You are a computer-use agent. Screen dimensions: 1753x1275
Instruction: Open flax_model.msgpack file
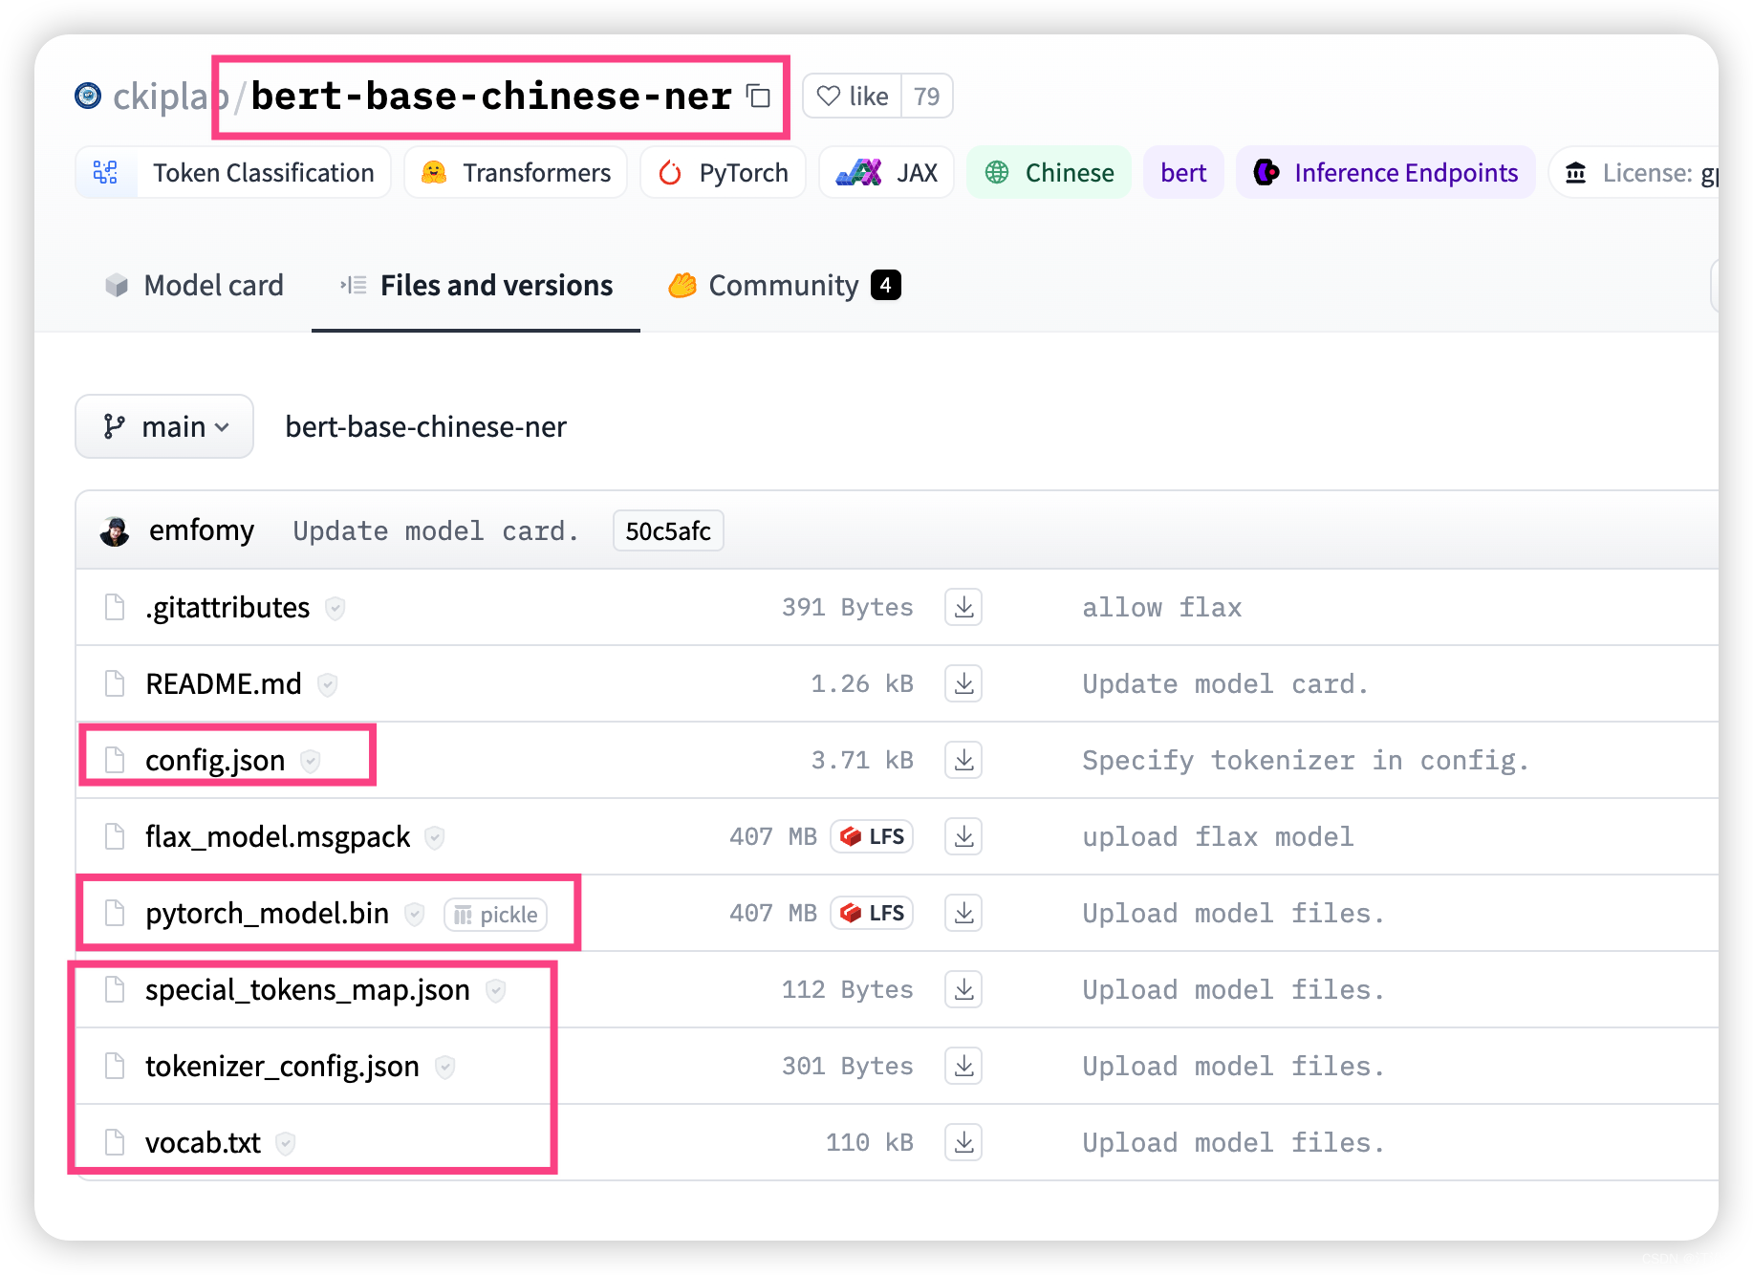coord(277,836)
